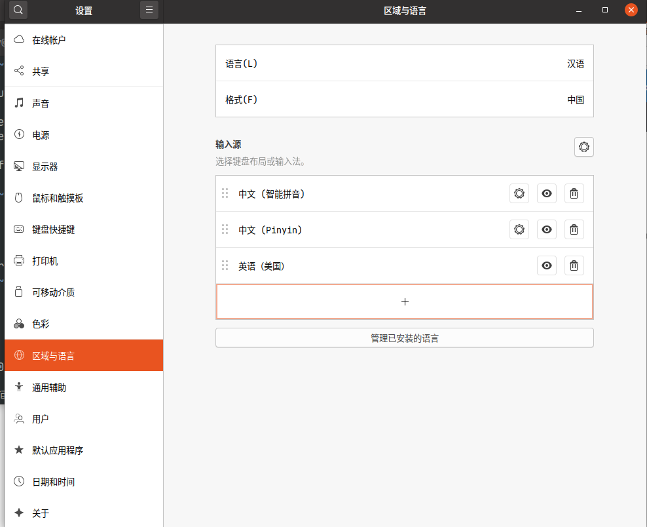
Task: Select the 中文（智能拼音）input source row text
Action: pos(272,194)
